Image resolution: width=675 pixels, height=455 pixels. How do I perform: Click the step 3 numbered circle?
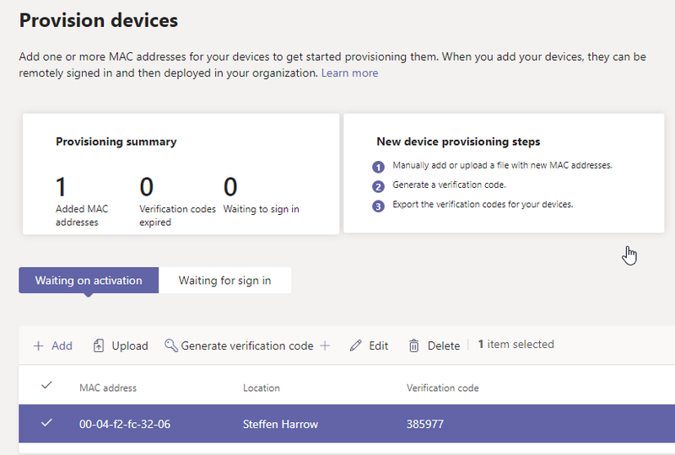(x=378, y=206)
